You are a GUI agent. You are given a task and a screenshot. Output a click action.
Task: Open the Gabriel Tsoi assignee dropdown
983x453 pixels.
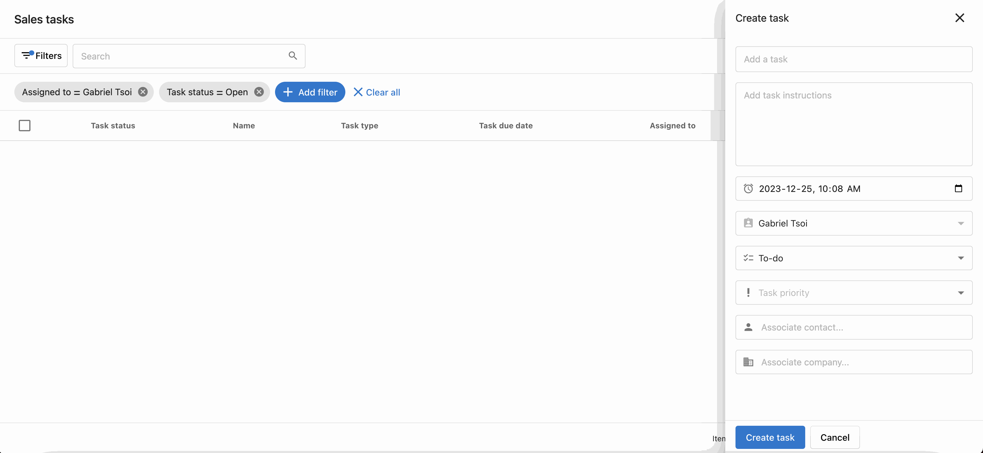click(x=854, y=223)
